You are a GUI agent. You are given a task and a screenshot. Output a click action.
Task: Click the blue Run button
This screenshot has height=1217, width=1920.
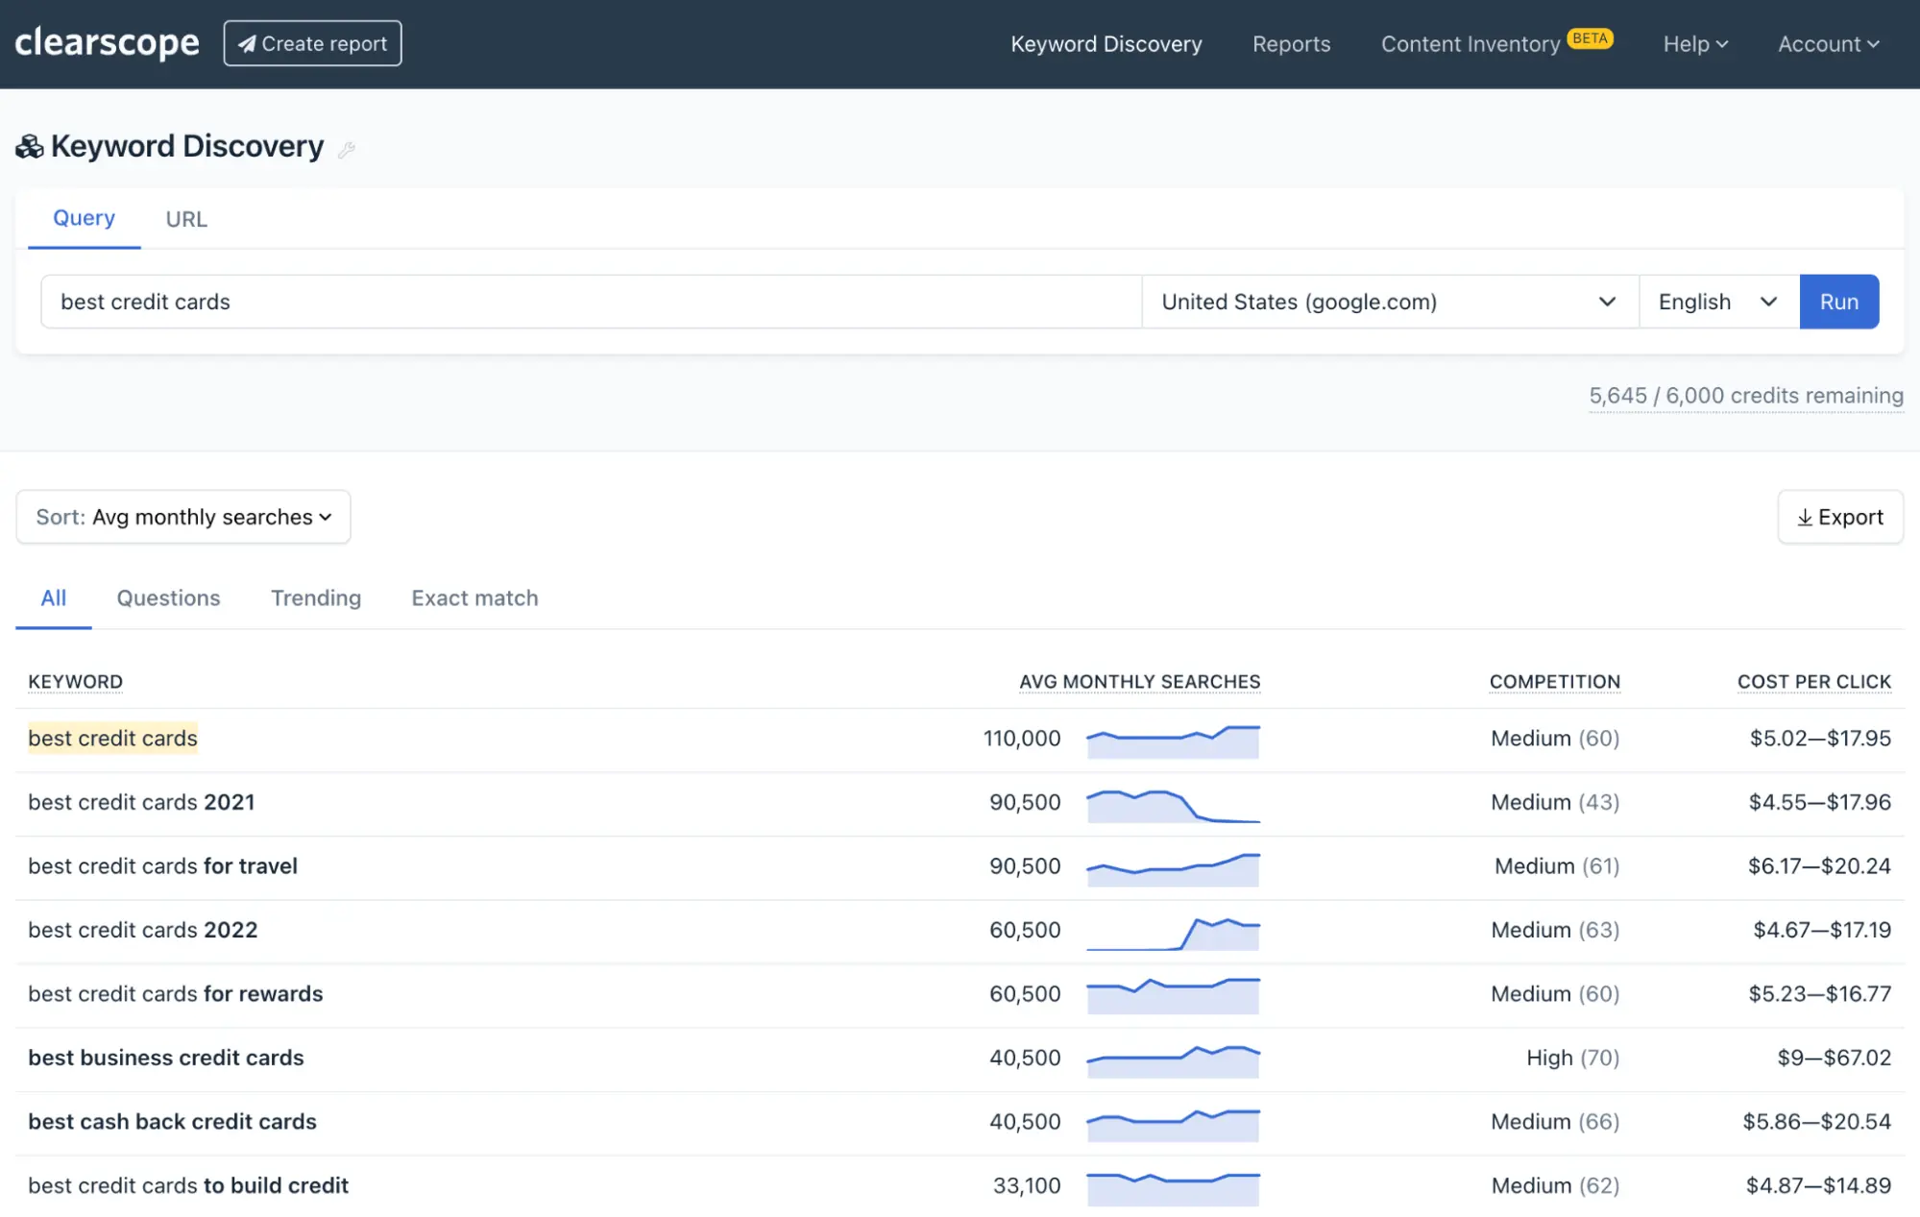point(1838,302)
